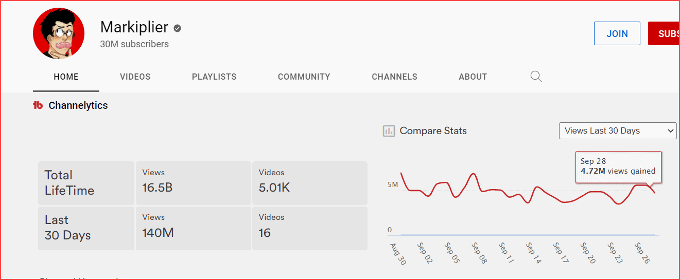This screenshot has width=680, height=280.
Task: Click the Total LifeTime cell
Action: click(x=86, y=183)
